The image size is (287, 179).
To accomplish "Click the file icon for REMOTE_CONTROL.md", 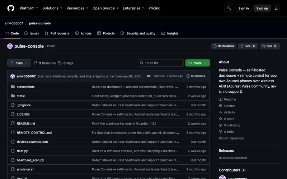I will pos(13,132).
